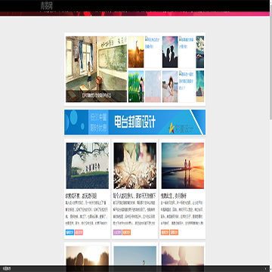
Task: Open the large classroom illustration feature
Action: 96,69
